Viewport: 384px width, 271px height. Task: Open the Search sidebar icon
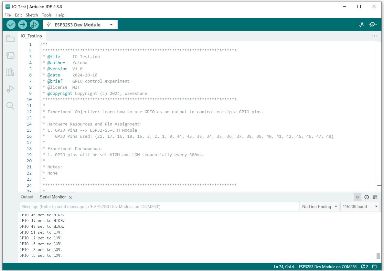[10, 106]
